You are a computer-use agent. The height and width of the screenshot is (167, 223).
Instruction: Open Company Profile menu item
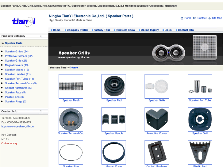pyautogui.click(x=77, y=30)
